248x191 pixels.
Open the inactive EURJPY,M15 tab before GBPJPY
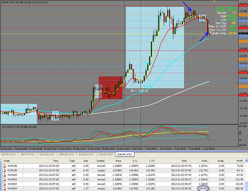8,154
